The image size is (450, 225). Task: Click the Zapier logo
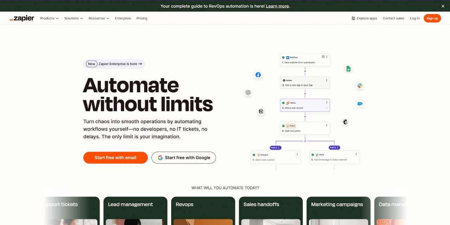point(22,18)
